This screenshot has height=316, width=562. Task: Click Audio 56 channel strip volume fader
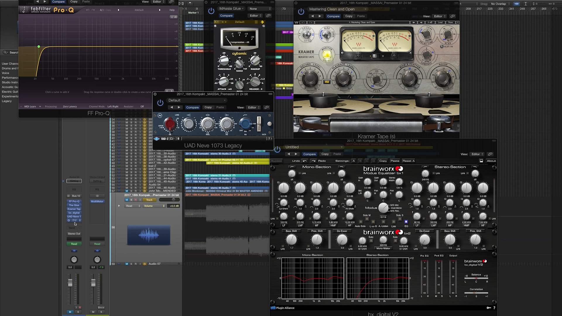tap(70, 283)
